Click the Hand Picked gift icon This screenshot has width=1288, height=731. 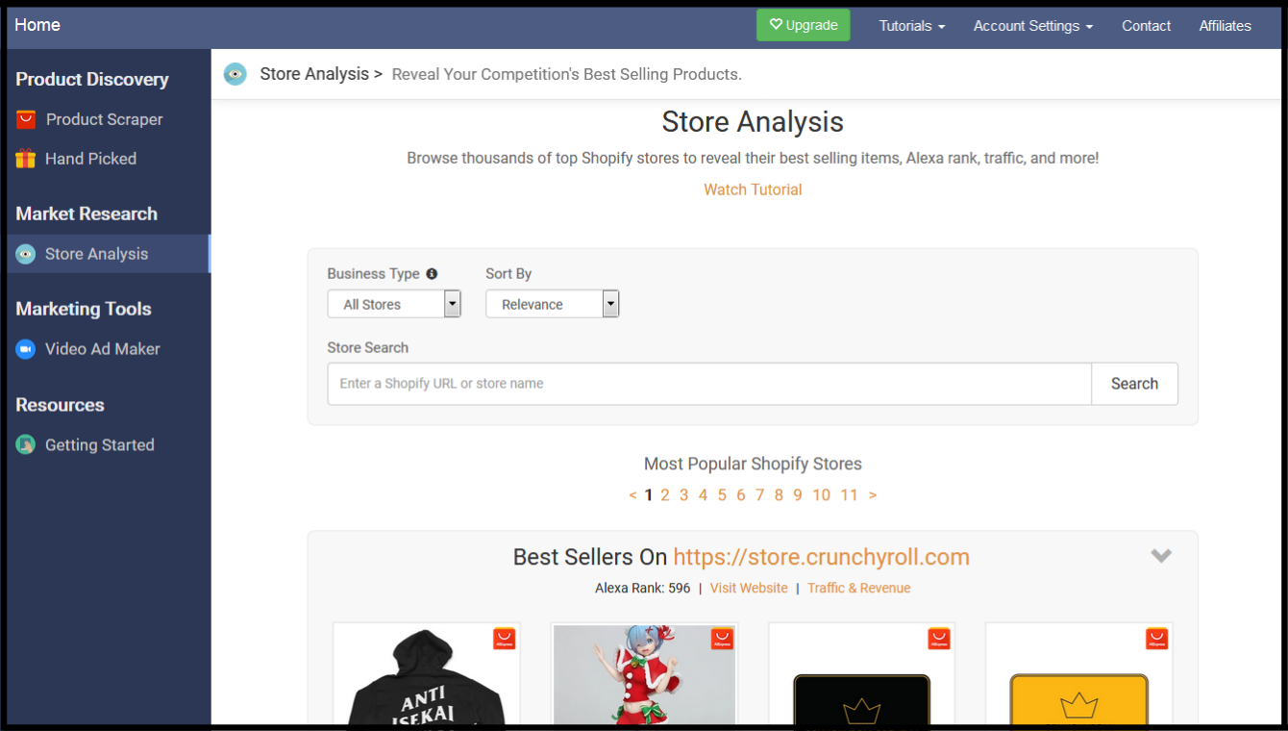pyautogui.click(x=26, y=159)
